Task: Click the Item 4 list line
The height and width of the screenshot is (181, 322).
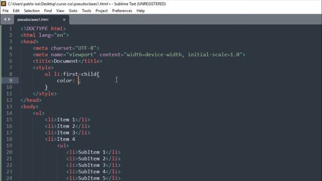Action: (60, 139)
